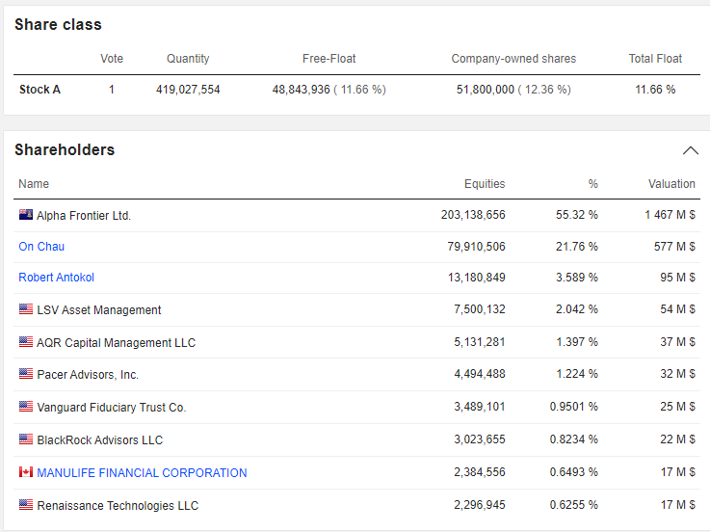The image size is (710, 532).
Task: Click the US flag beside Renaissance Technologies
Action: tap(26, 504)
